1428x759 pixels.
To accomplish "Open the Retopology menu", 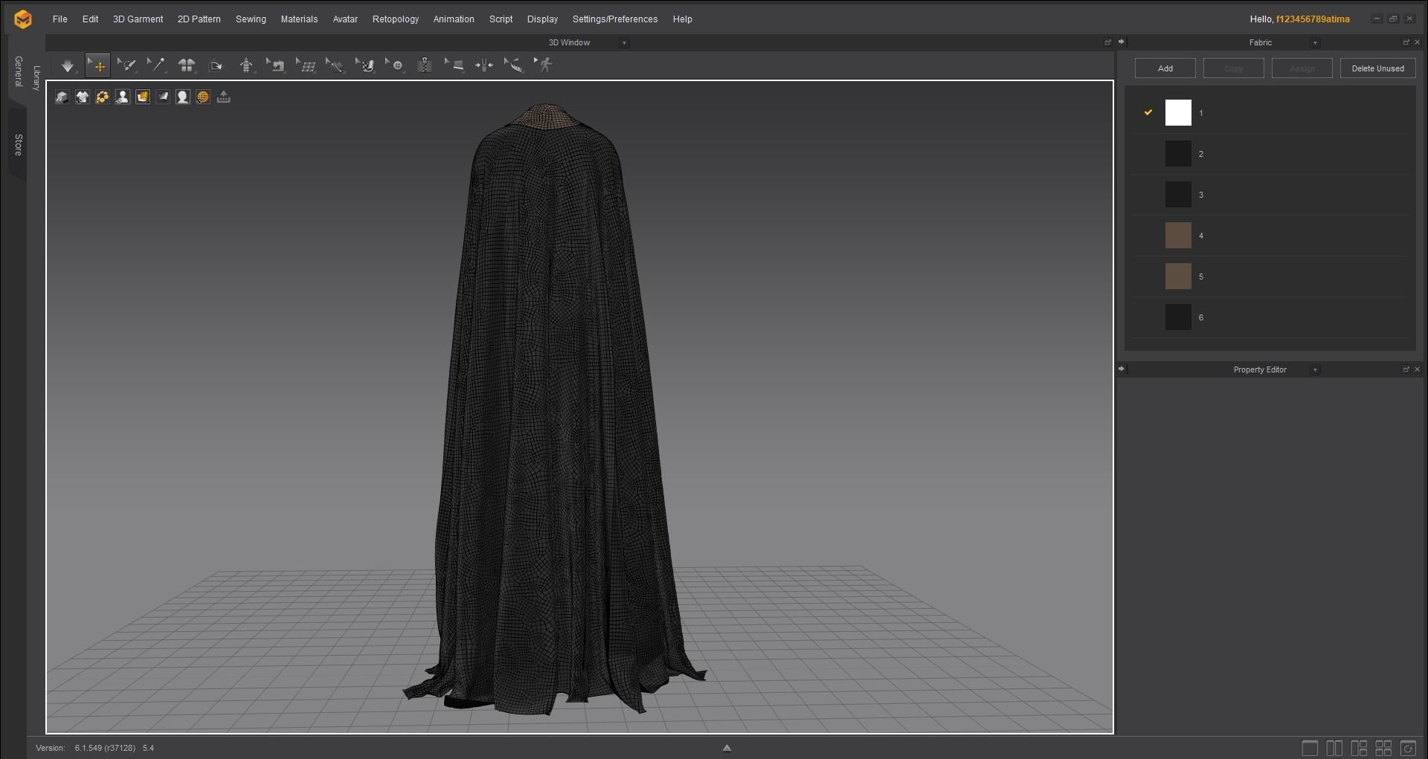I will click(x=395, y=19).
